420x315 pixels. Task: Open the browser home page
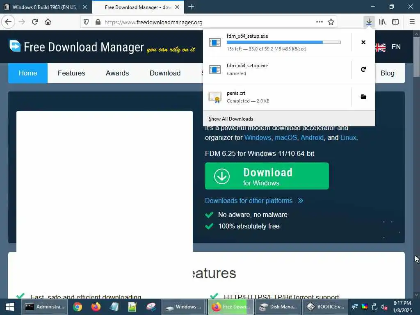coord(48,22)
